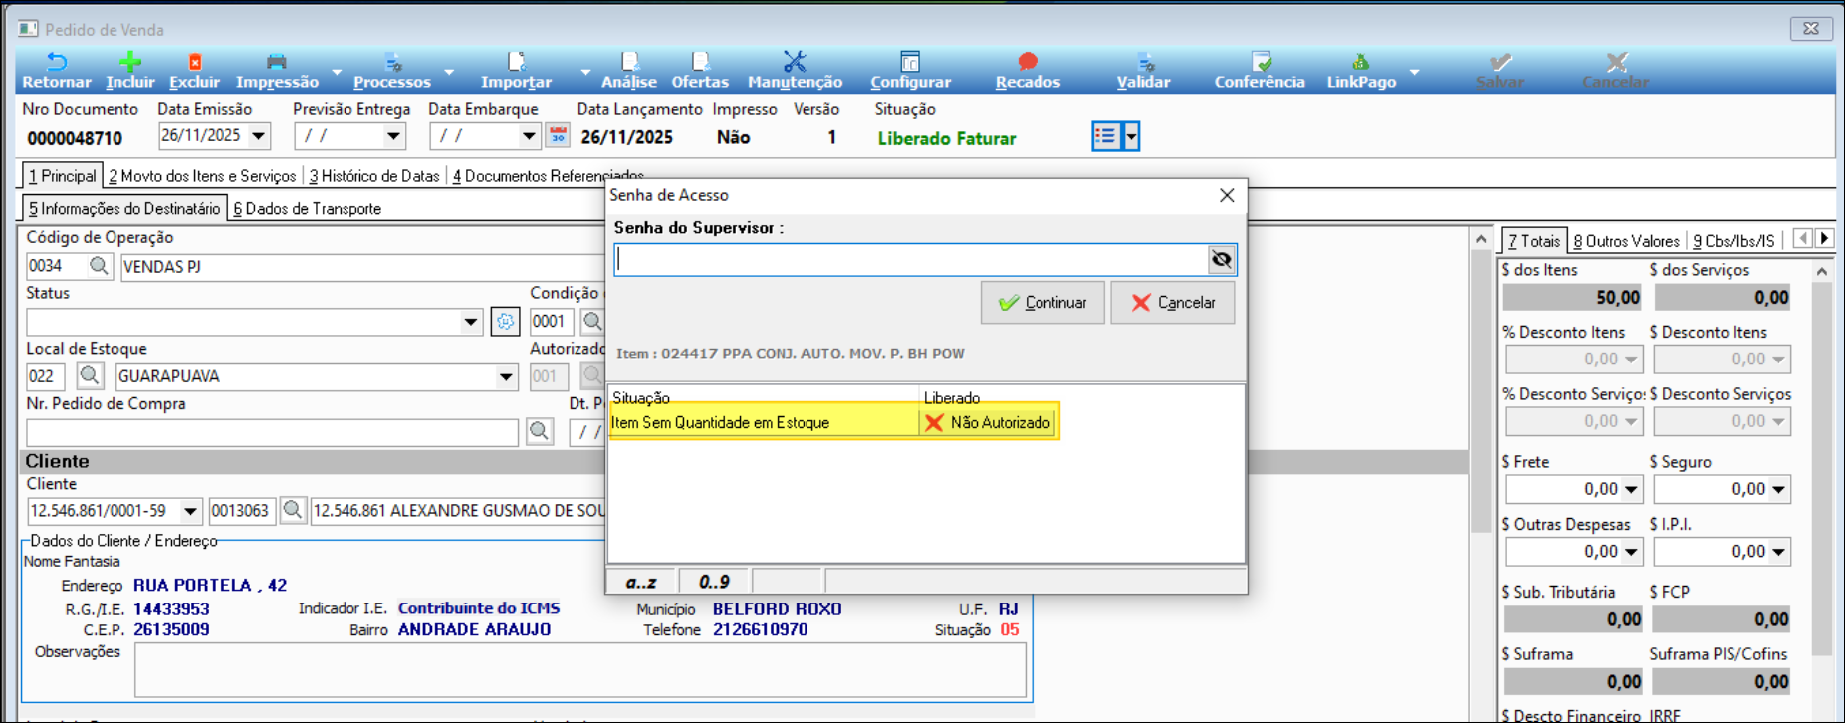Click the Incluir green plus icon

pyautogui.click(x=129, y=64)
